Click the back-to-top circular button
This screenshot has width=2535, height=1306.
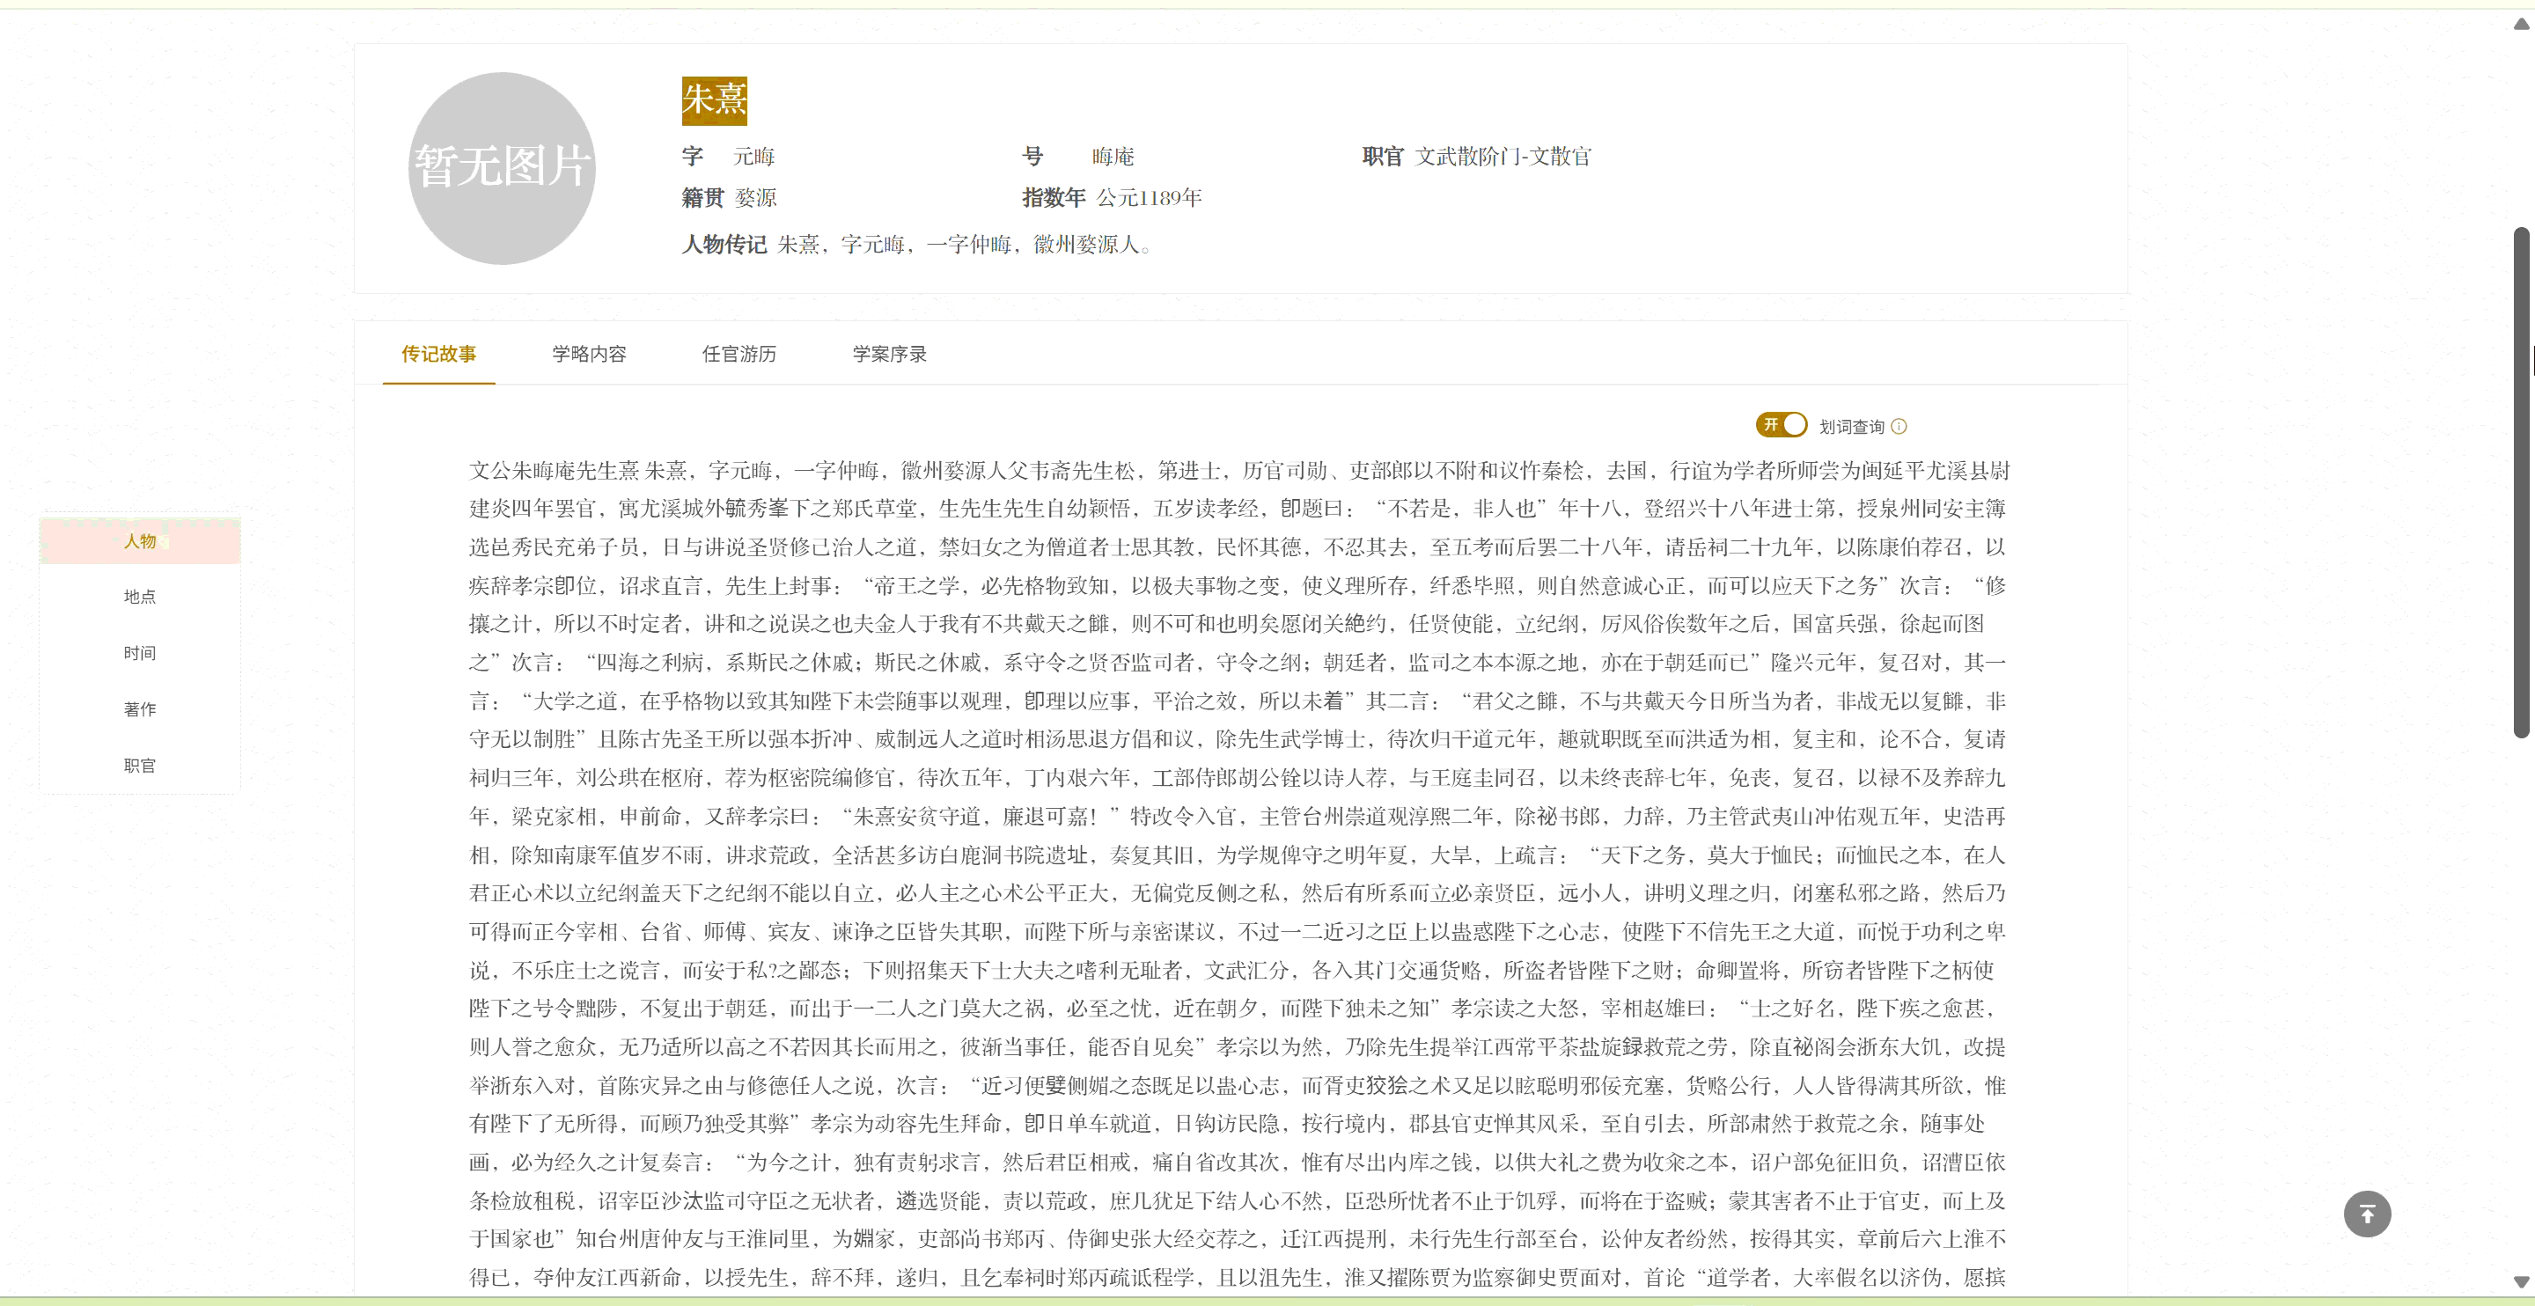tap(2367, 1214)
